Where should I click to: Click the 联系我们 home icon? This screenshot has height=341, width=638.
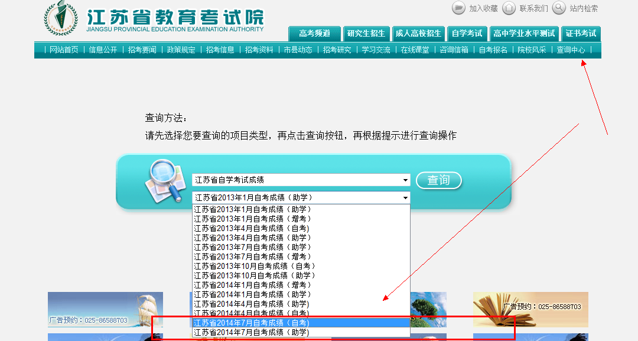click(x=509, y=8)
